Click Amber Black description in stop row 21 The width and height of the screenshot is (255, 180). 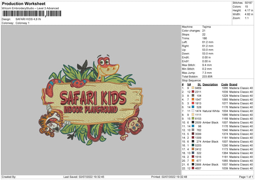point(210,165)
